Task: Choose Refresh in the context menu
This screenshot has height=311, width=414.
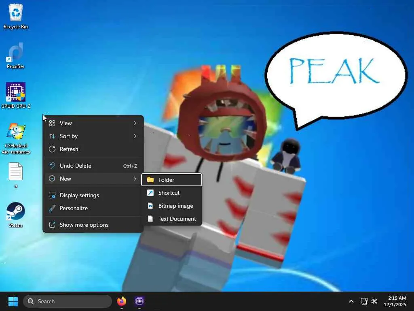Action: point(93,149)
